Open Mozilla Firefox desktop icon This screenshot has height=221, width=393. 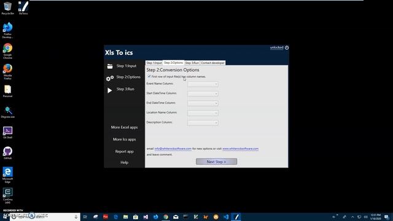point(7,72)
